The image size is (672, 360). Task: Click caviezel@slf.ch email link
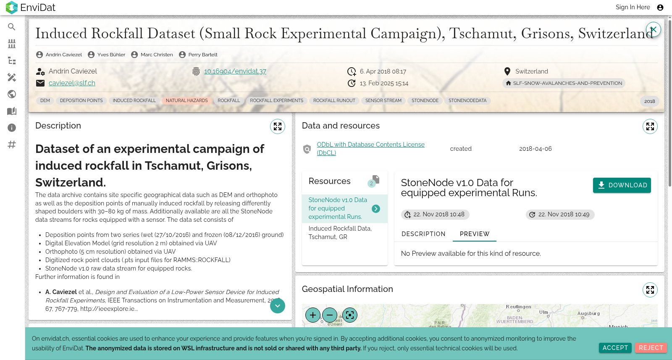tap(72, 83)
